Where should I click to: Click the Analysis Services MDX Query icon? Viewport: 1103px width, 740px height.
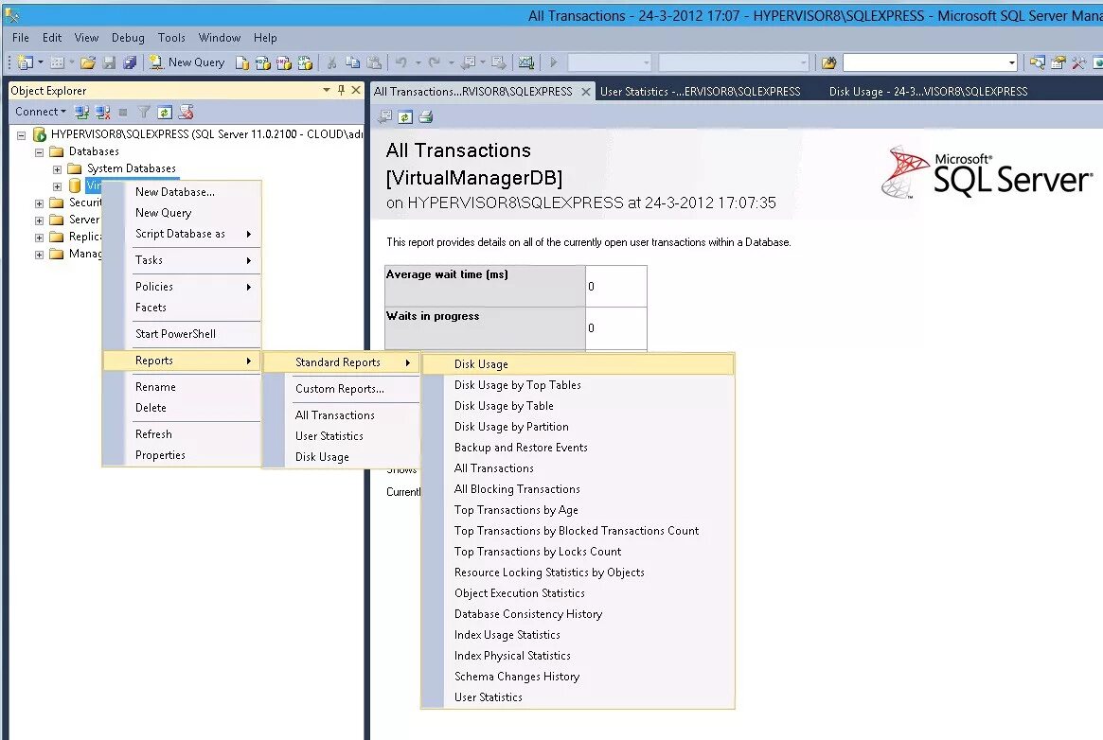coord(263,62)
